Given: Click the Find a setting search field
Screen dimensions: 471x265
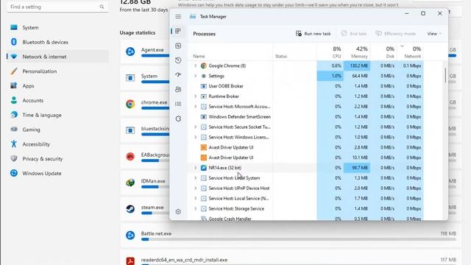Looking at the screenshot, I should point(57,7).
